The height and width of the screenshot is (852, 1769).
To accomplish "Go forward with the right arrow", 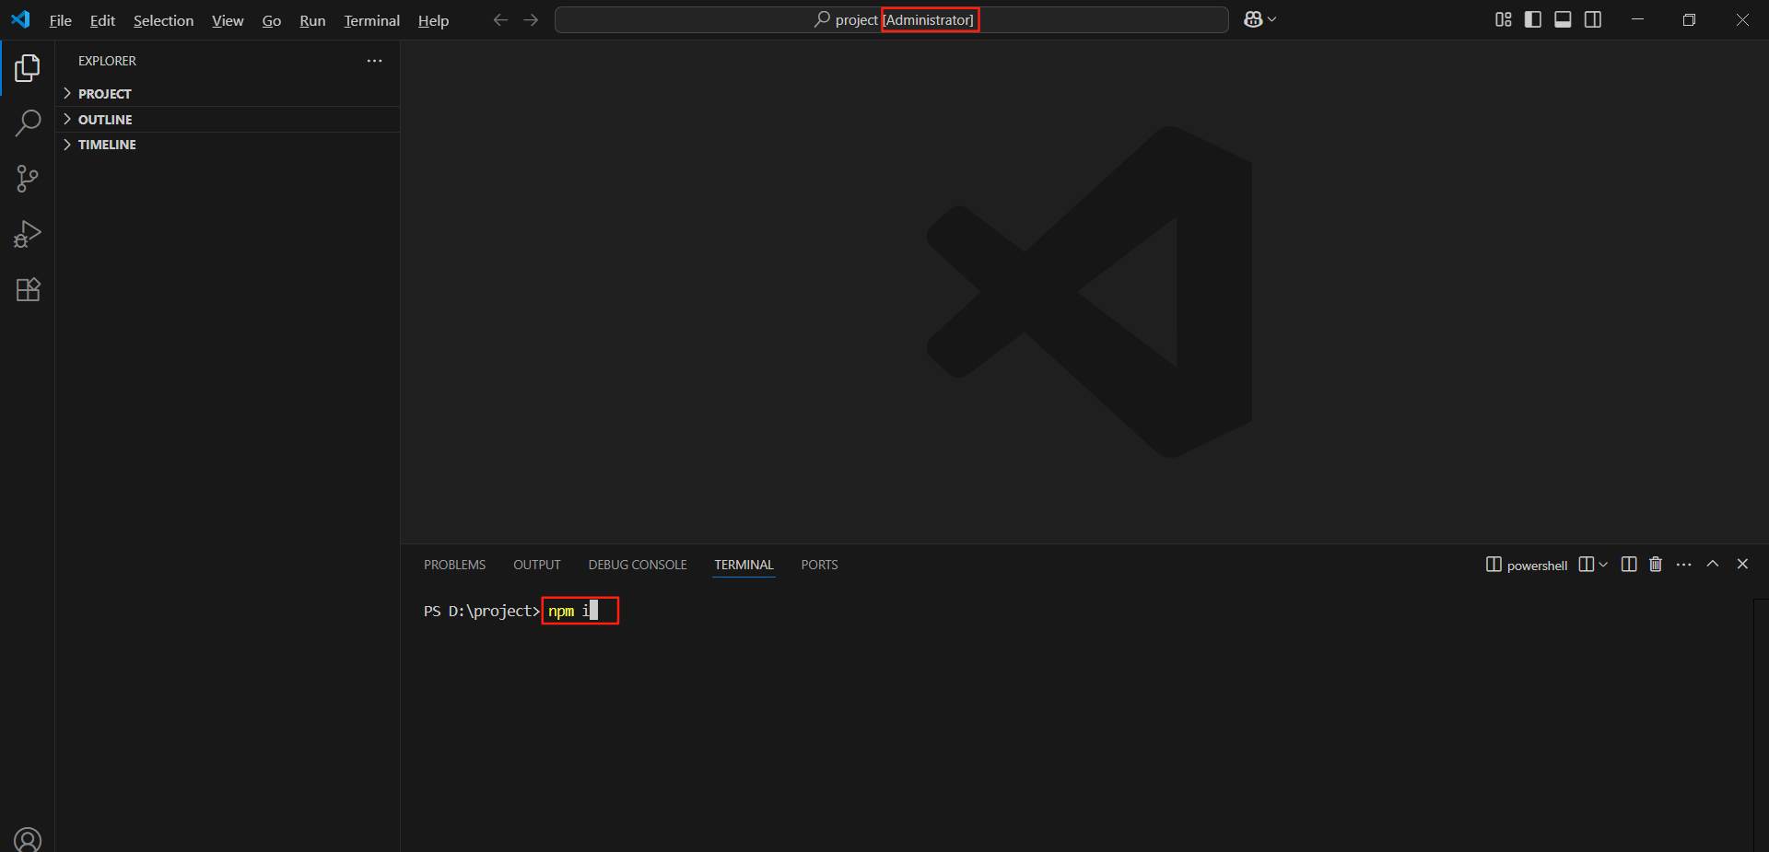I will point(531,19).
